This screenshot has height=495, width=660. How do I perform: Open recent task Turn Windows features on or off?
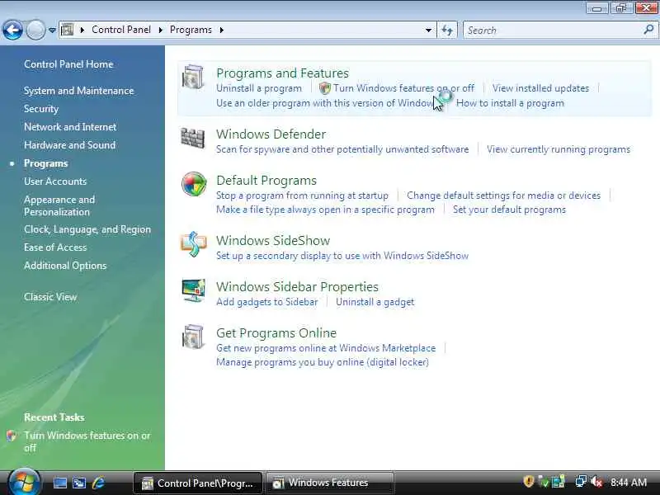click(87, 441)
